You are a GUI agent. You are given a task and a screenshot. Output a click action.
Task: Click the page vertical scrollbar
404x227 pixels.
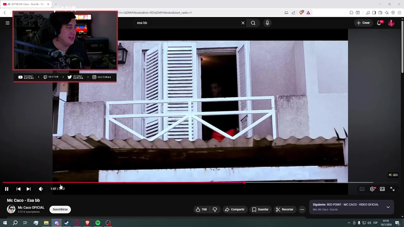pyautogui.click(x=402, y=47)
